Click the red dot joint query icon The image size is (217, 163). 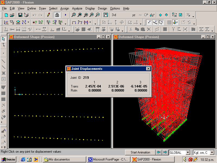[35, 22]
